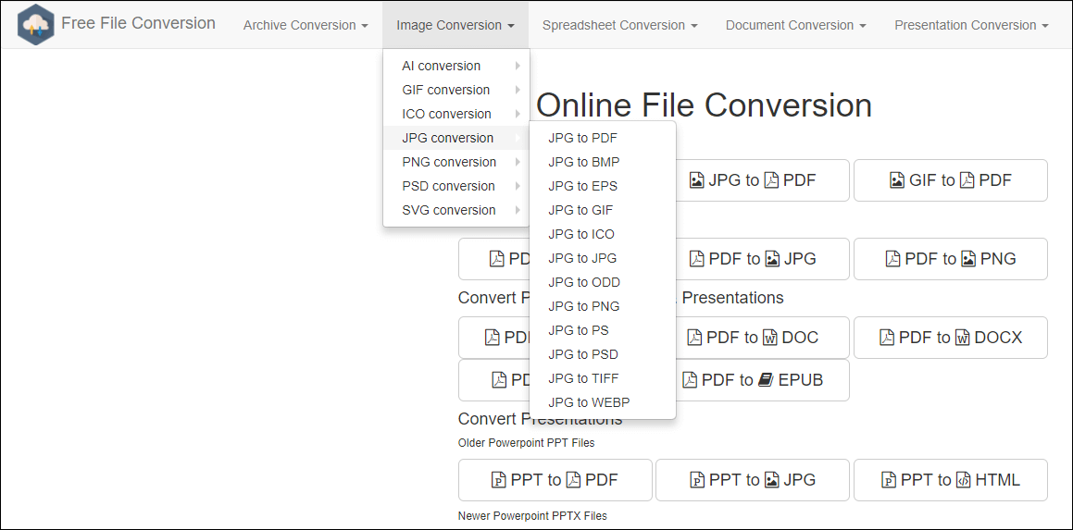Choose JPG to PDF in submenu
1073x530 pixels.
(x=602, y=138)
